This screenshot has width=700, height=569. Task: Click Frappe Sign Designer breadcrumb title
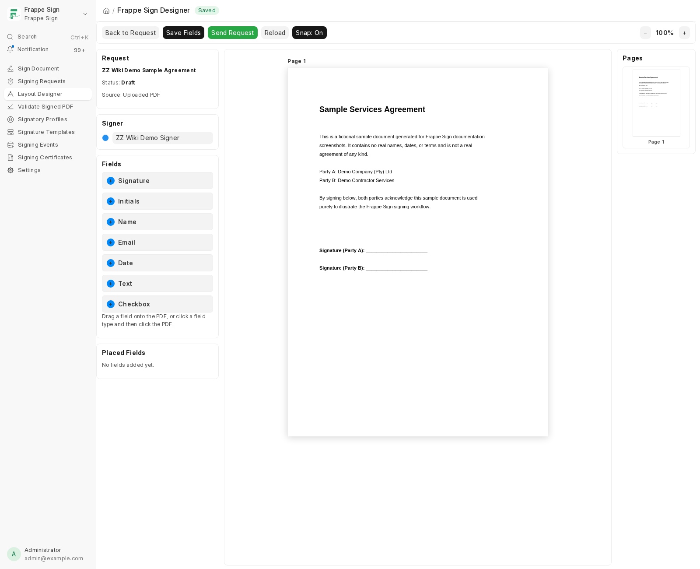(x=154, y=11)
